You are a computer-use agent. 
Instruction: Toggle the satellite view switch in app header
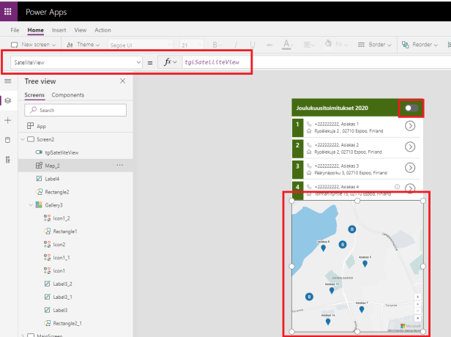(412, 108)
